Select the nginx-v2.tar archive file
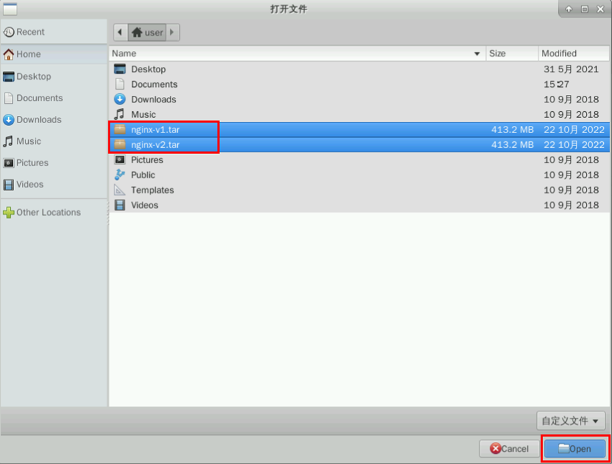 [155, 145]
